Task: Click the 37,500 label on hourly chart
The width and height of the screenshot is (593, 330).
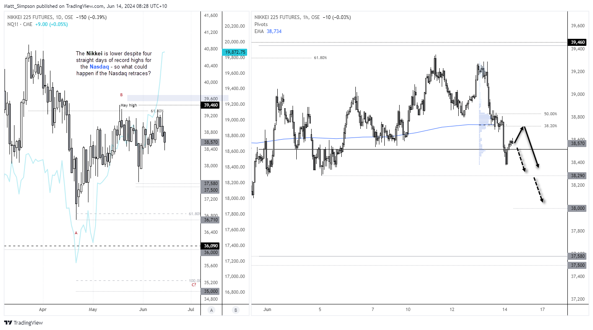Action: click(x=578, y=265)
